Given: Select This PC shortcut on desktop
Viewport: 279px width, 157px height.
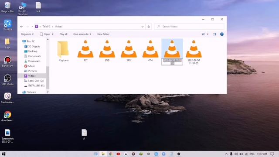Looking at the screenshot, I should tap(23, 9).
